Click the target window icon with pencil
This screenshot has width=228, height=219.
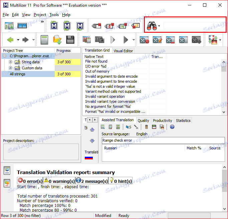[157, 40]
